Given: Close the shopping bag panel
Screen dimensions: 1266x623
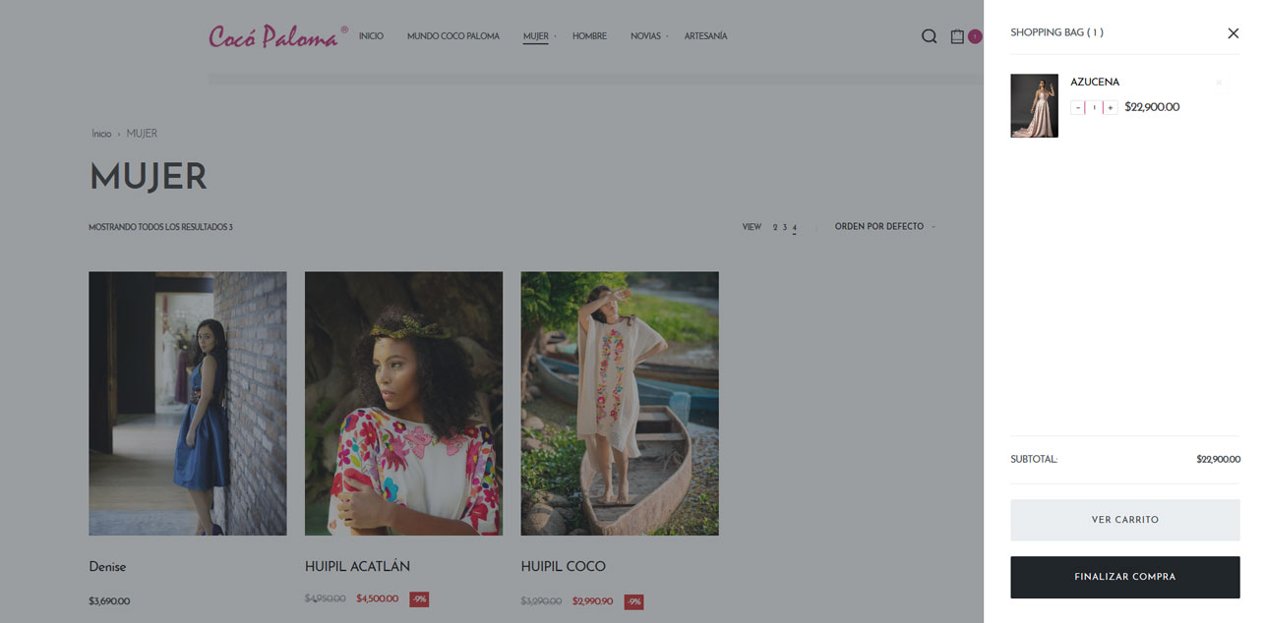Looking at the screenshot, I should pos(1233,33).
